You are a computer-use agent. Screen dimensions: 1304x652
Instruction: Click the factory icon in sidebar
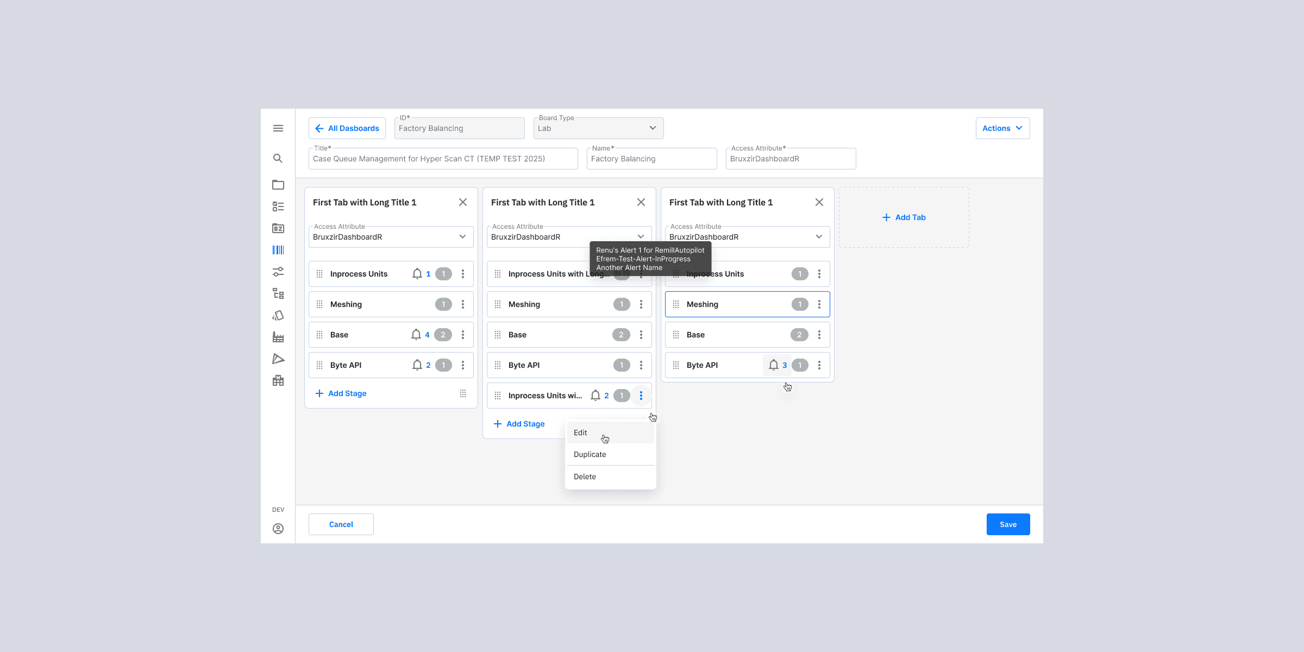(x=278, y=337)
